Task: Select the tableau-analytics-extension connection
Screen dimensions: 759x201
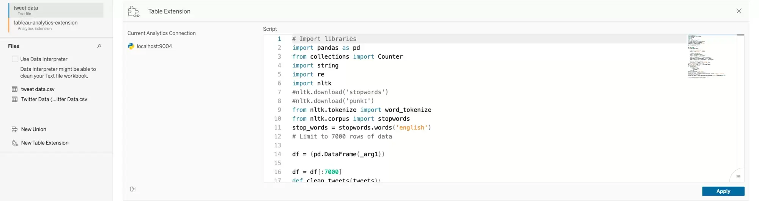Action: point(56,25)
